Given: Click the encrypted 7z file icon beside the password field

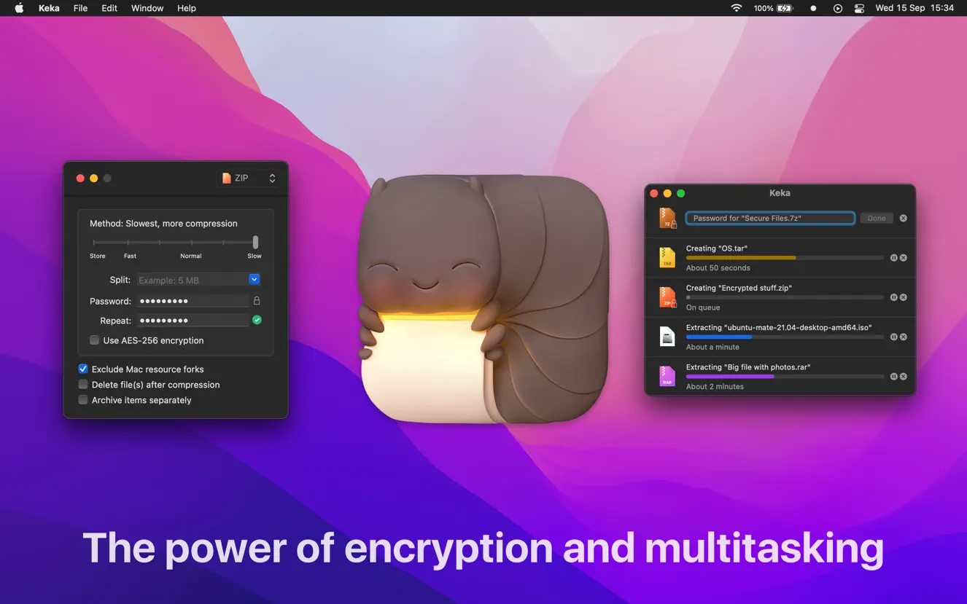Looking at the screenshot, I should click(667, 218).
